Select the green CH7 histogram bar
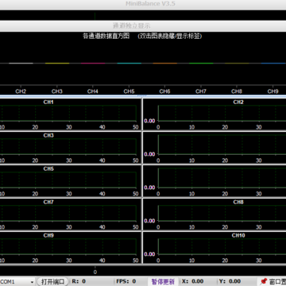Image resolution: width=286 pixels, height=286 pixels. [x=201, y=64]
